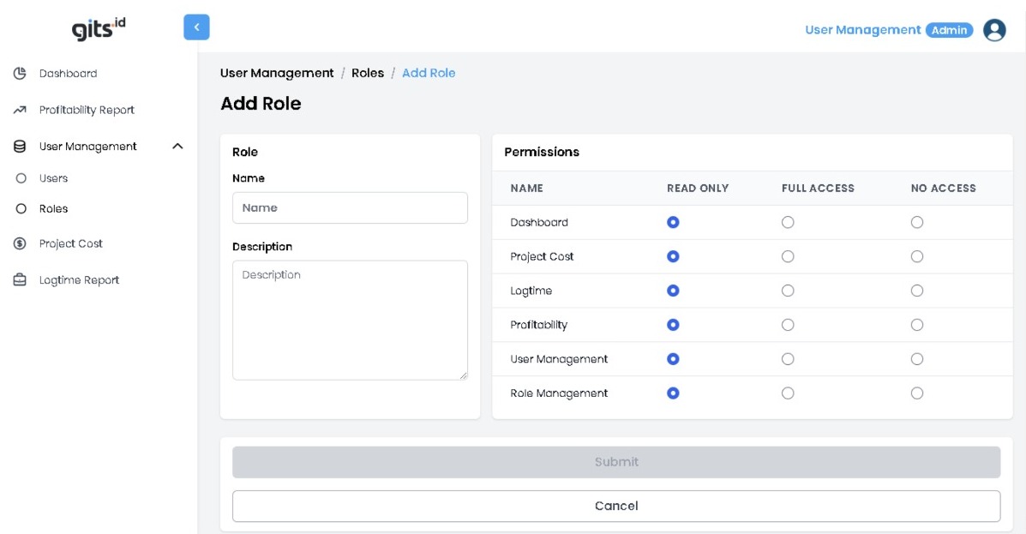The width and height of the screenshot is (1026, 534).
Task: Give Logtime Full Access
Action: [788, 291]
